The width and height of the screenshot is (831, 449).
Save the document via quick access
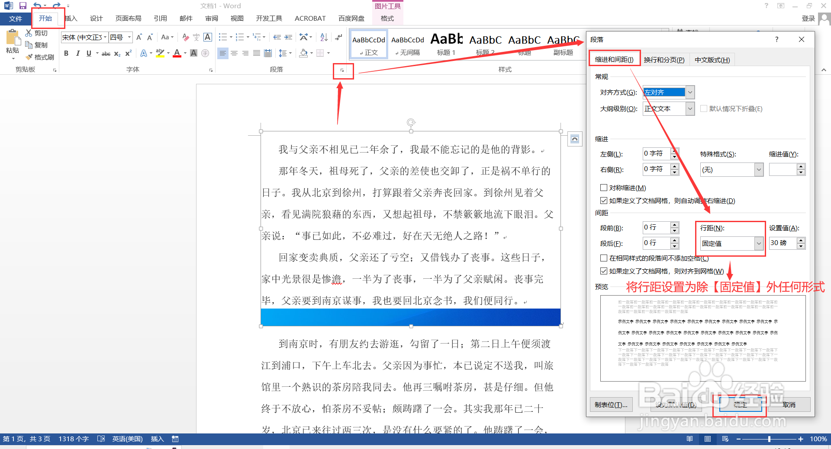click(x=23, y=6)
